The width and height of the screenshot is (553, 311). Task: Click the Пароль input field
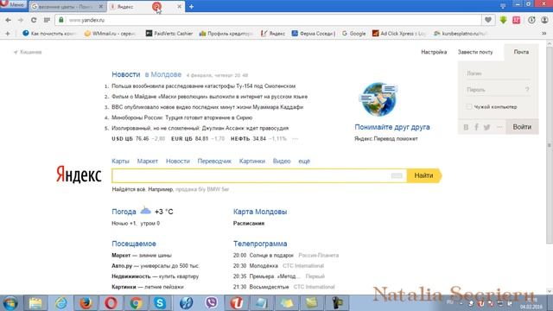[493, 90]
